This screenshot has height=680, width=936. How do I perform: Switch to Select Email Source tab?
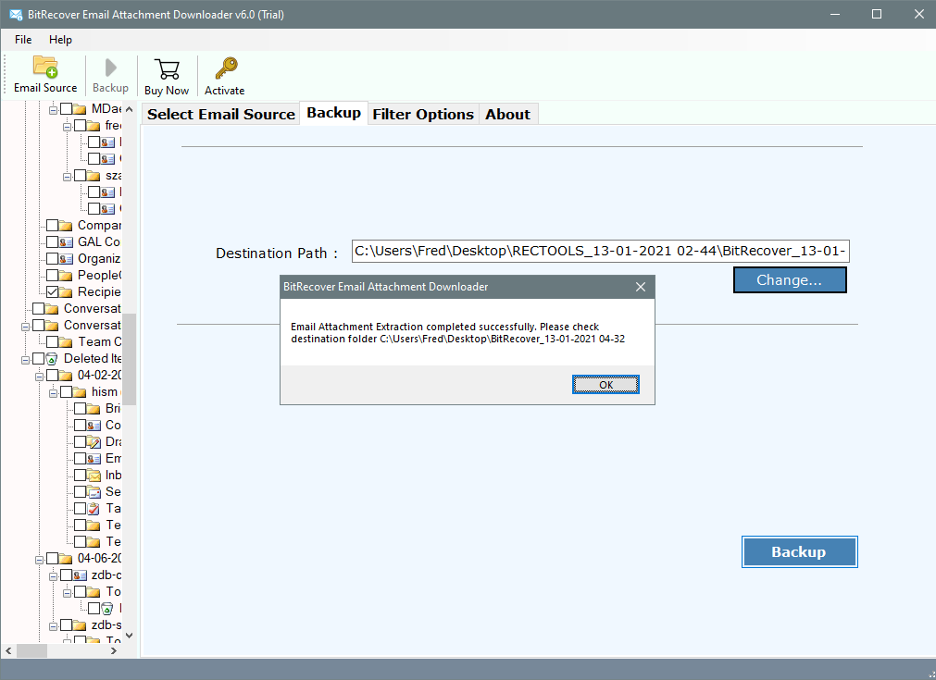click(x=221, y=114)
